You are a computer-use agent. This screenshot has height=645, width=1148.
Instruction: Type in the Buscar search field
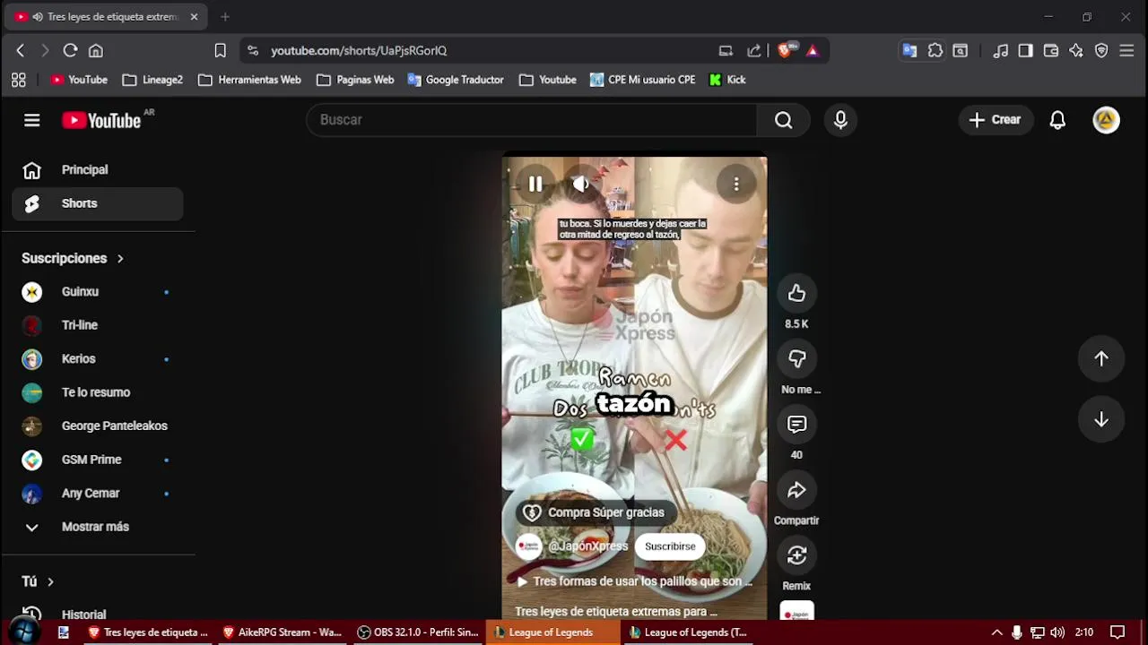[532, 120]
